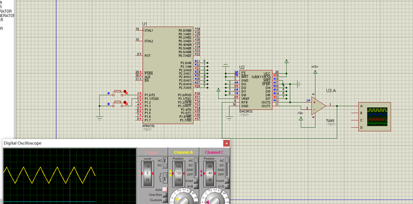This screenshot has width=413, height=204.
Task: Toggle the A+B button
Action: (196, 186)
